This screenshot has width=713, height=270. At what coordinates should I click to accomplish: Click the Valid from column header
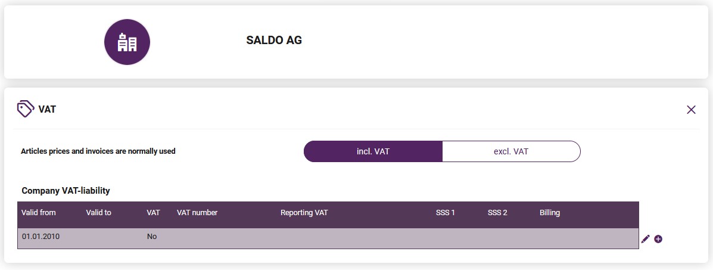tap(39, 213)
